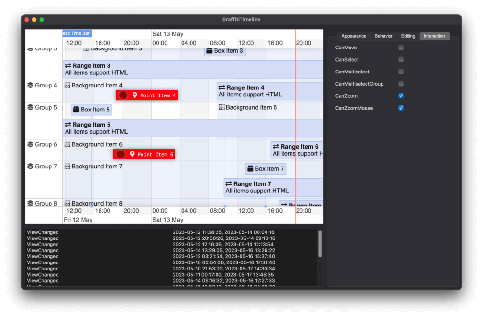This screenshot has height=318, width=483.
Task: Select the Box Item 5 label
Action: point(95,110)
